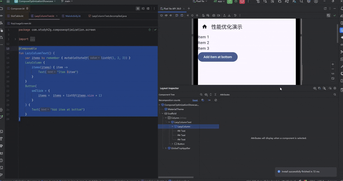Open the account profile icon
The width and height of the screenshot is (343, 181).
[316, 1]
